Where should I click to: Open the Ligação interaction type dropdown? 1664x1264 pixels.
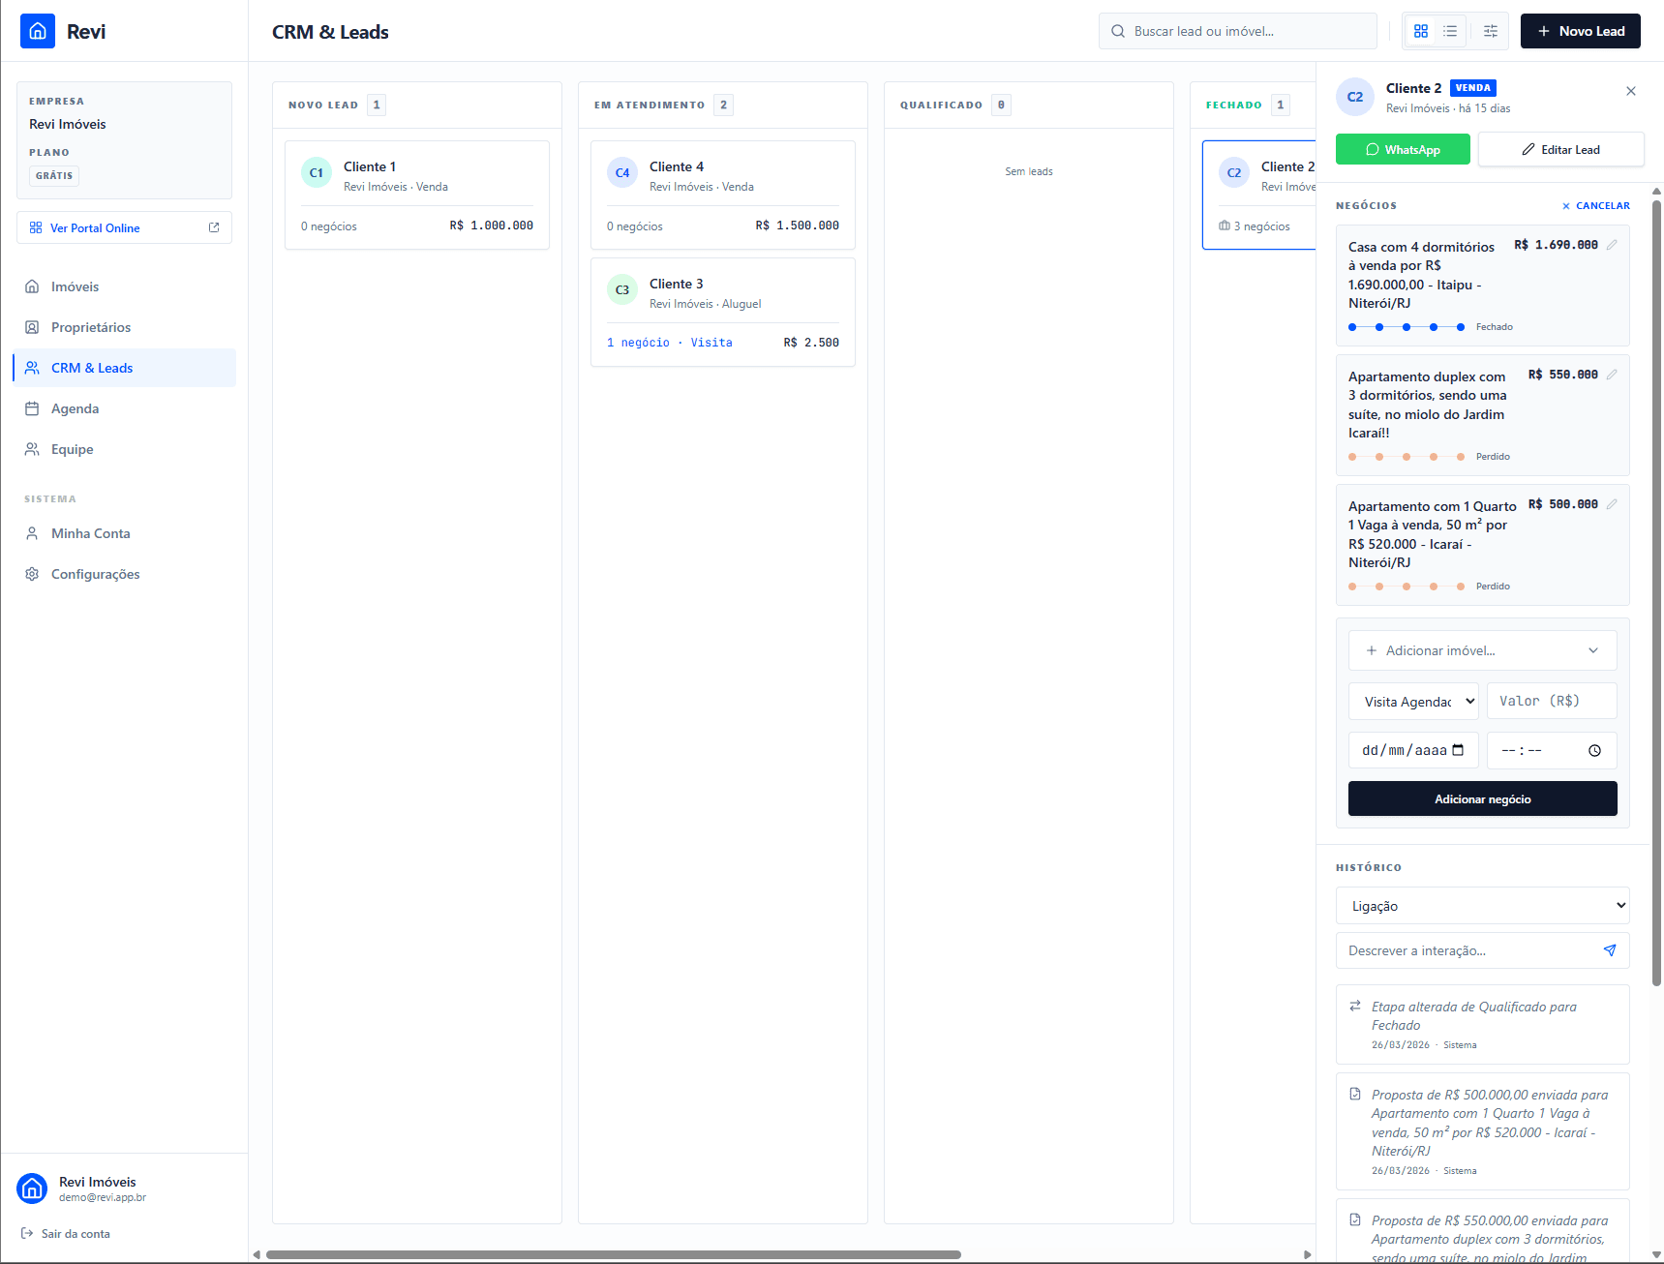1482,906
